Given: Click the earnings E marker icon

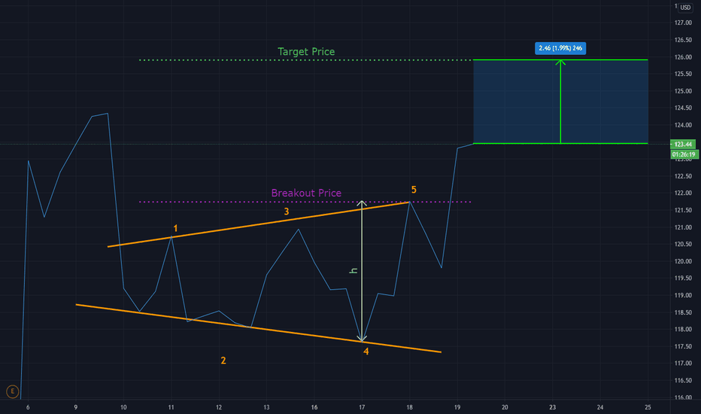Looking at the screenshot, I should (13, 391).
